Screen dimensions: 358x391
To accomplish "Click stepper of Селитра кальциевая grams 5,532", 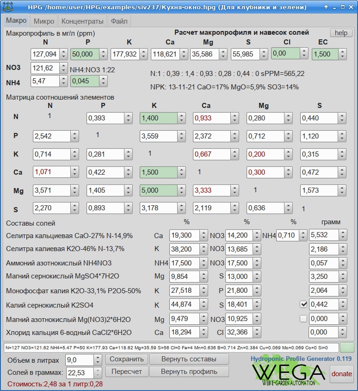I will pos(343,235).
